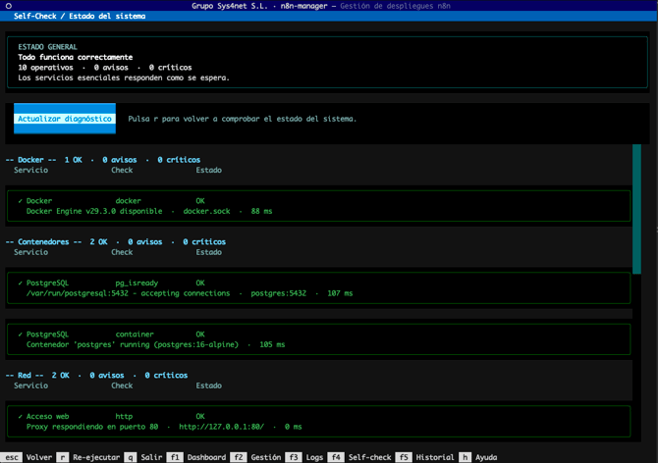Collapse the Docker section header
Viewport: 658px width, 463px height.
(x=103, y=160)
